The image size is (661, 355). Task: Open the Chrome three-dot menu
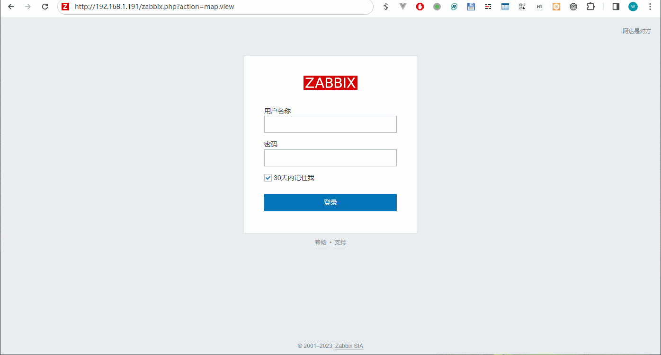[x=650, y=7]
